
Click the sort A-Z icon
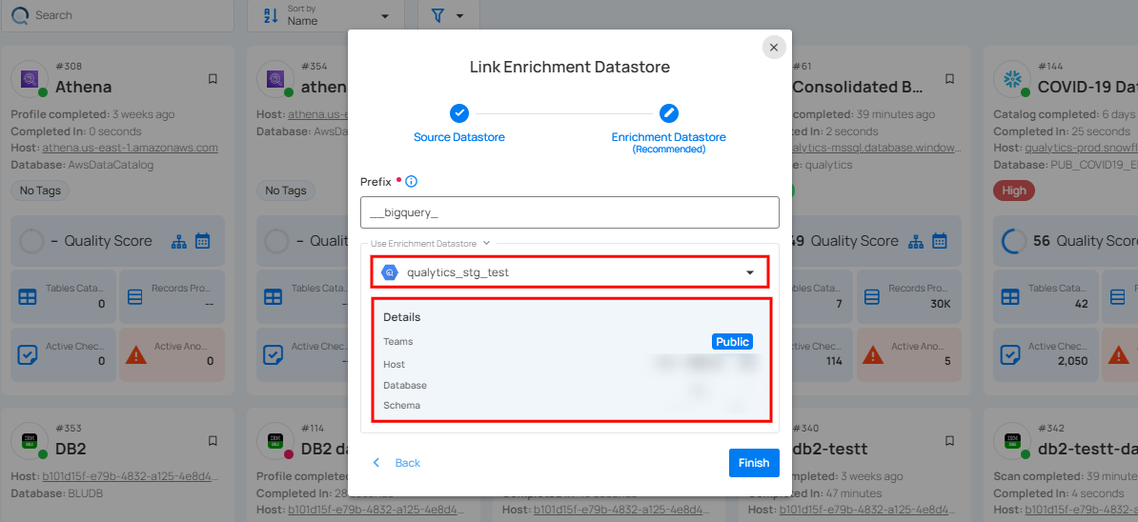[270, 15]
